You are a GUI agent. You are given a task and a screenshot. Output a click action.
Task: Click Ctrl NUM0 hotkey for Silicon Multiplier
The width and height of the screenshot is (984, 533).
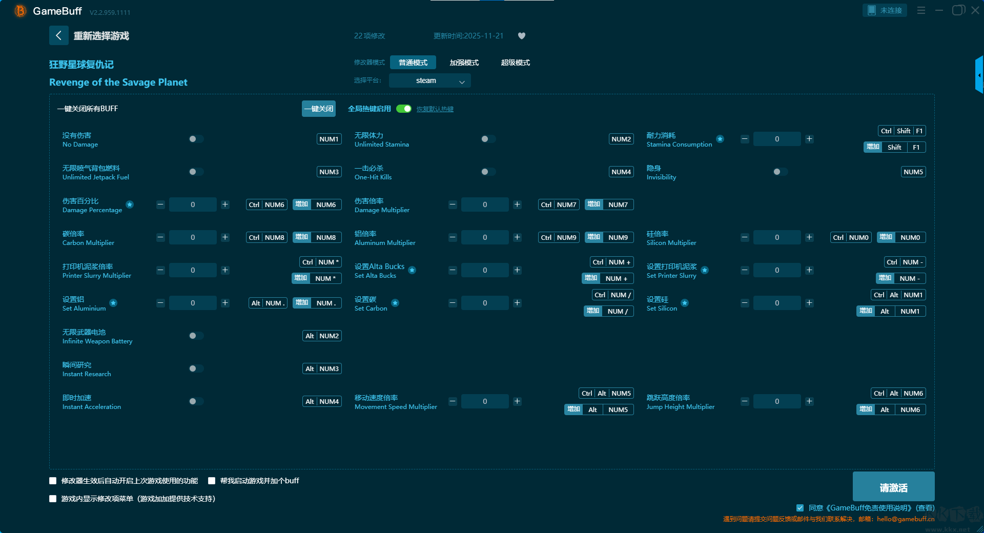pos(851,237)
